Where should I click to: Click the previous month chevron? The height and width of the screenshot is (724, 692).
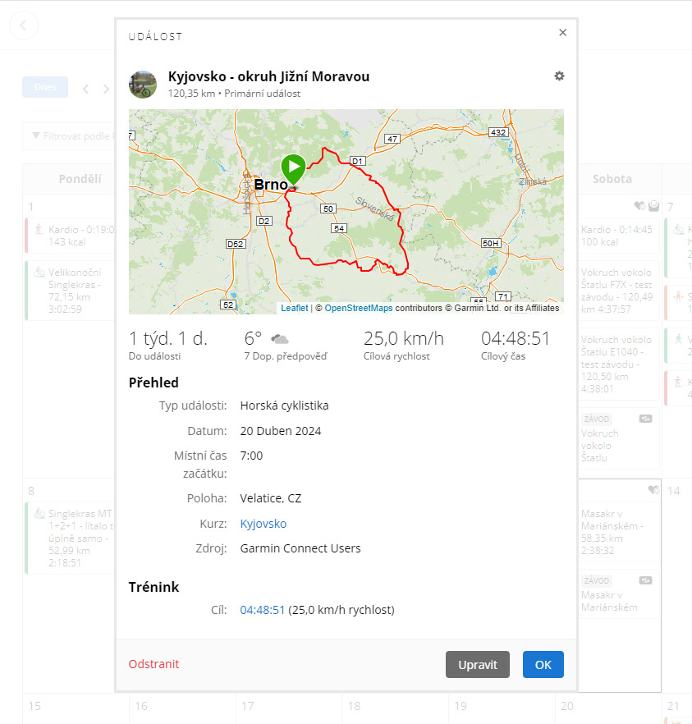[86, 89]
